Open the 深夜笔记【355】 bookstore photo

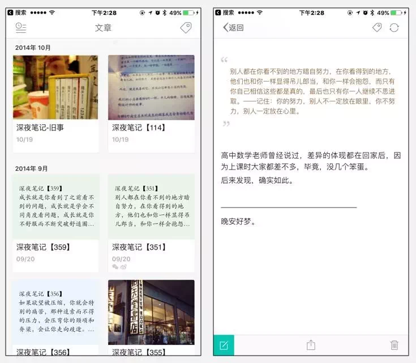pyautogui.click(x=151, y=312)
